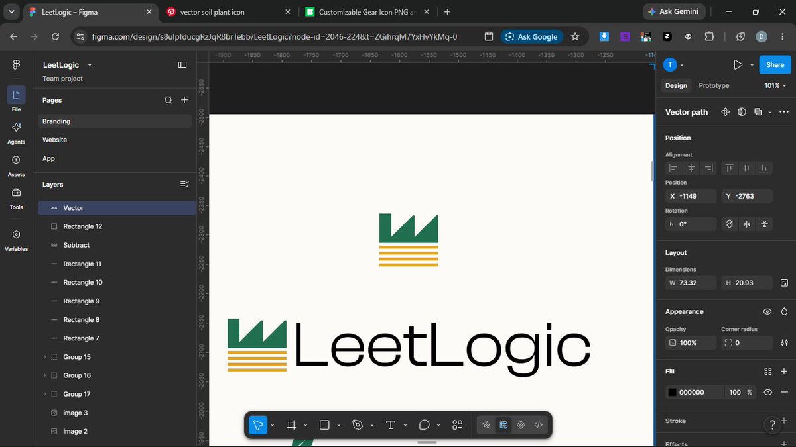Select the Text tool
This screenshot has height=447, width=796.
tap(391, 424)
